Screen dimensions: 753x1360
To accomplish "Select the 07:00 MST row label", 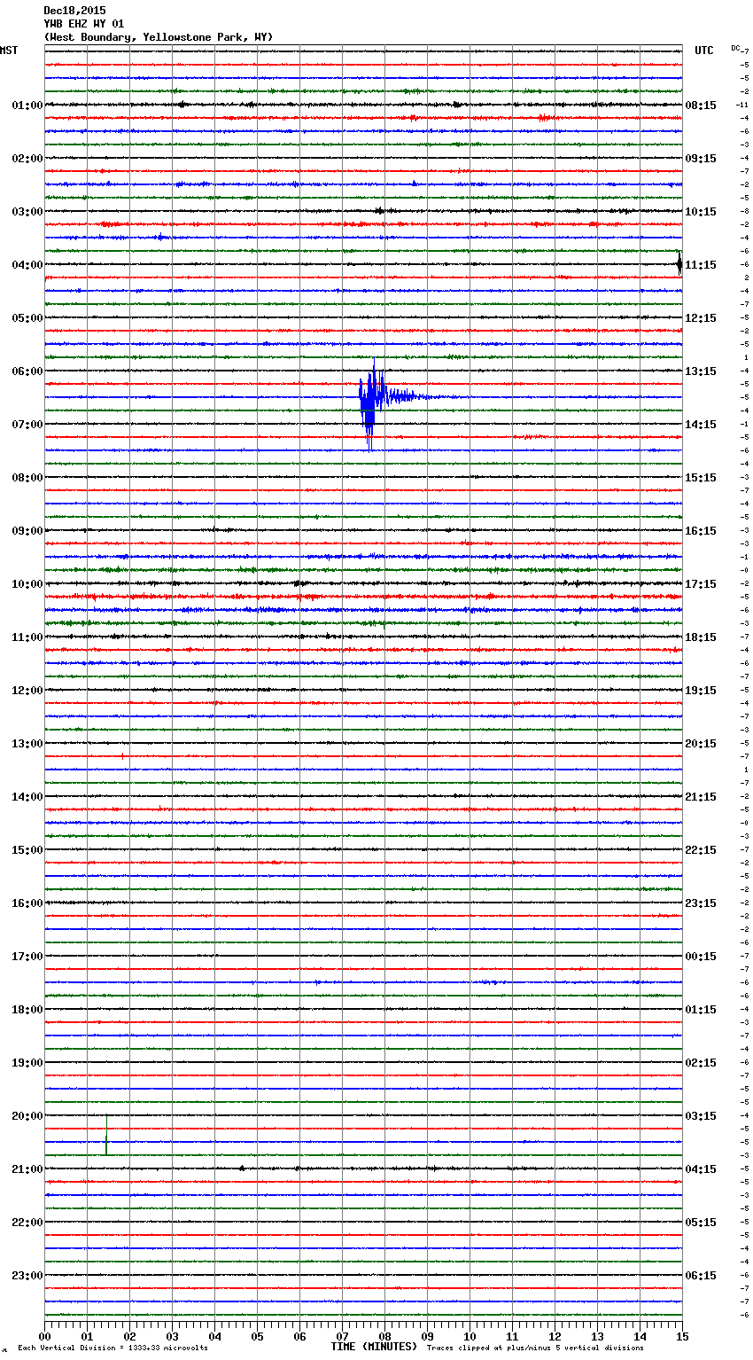I will click(x=27, y=425).
